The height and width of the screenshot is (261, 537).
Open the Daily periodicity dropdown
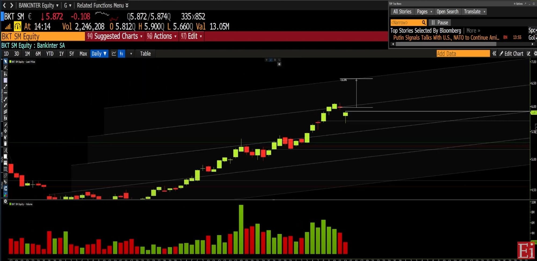click(99, 54)
